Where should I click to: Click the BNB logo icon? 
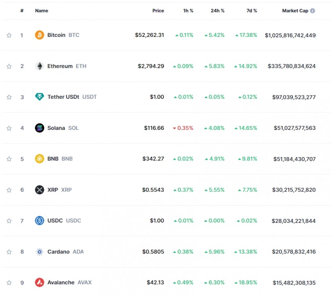click(39, 159)
